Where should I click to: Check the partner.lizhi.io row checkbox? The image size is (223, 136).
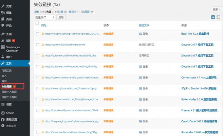(x=38, y=45)
